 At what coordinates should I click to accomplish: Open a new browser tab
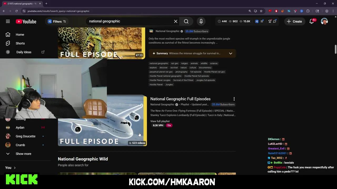46,3
